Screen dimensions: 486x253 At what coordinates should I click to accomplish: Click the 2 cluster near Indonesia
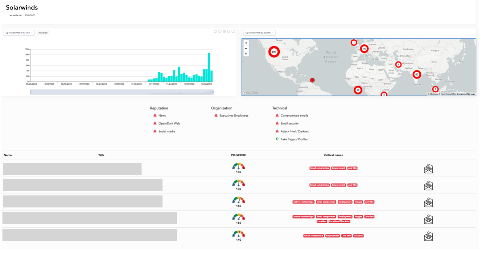(435, 89)
